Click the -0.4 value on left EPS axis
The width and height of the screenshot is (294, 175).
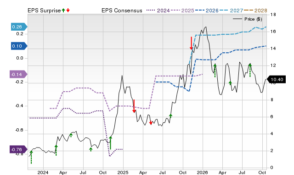[x=19, y=106]
